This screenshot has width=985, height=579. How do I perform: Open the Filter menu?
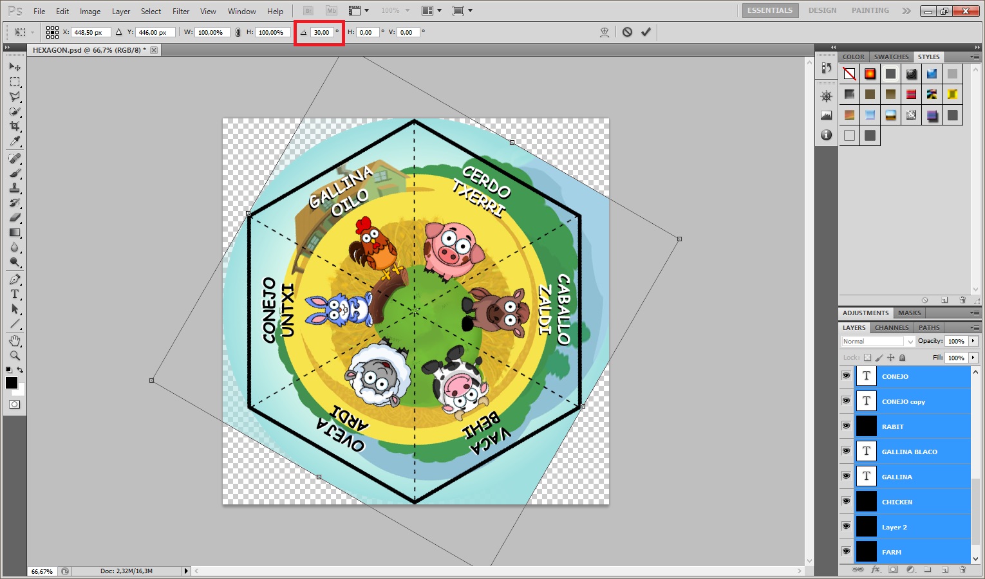point(181,11)
